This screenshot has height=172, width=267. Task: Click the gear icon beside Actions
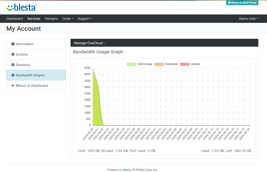pyautogui.click(x=13, y=54)
